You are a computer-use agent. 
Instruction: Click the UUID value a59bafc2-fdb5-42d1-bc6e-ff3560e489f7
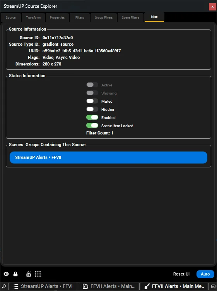coord(82,51)
